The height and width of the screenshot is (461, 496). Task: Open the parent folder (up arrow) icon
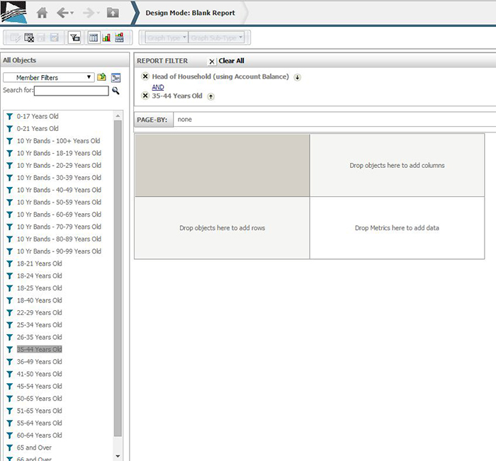113,13
